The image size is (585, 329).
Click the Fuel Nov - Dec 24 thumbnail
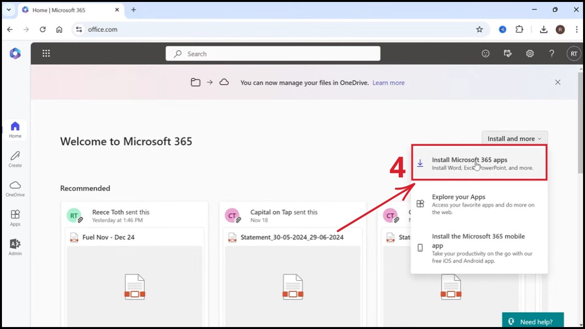click(135, 286)
